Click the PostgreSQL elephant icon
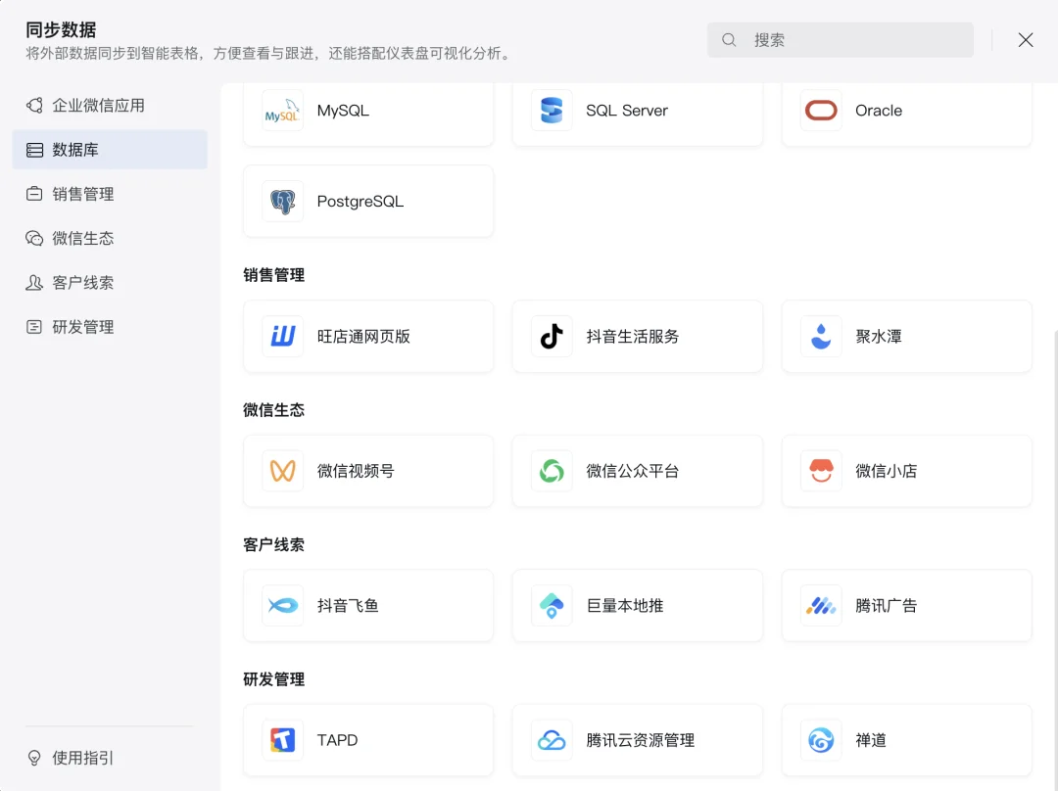The image size is (1058, 791). tap(282, 202)
